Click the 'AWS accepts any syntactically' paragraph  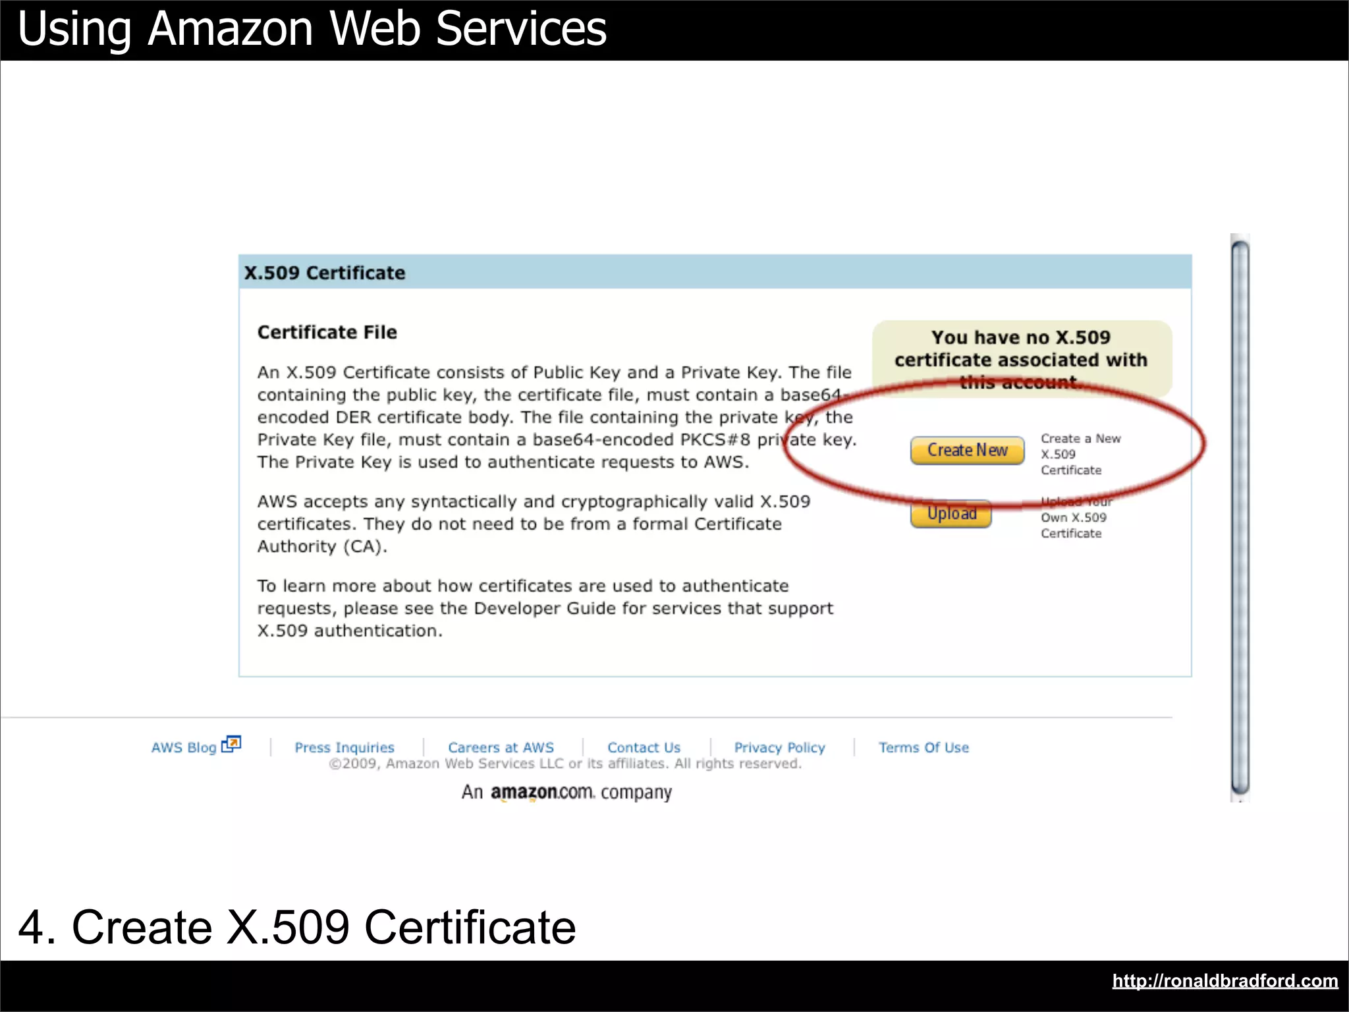(x=534, y=524)
